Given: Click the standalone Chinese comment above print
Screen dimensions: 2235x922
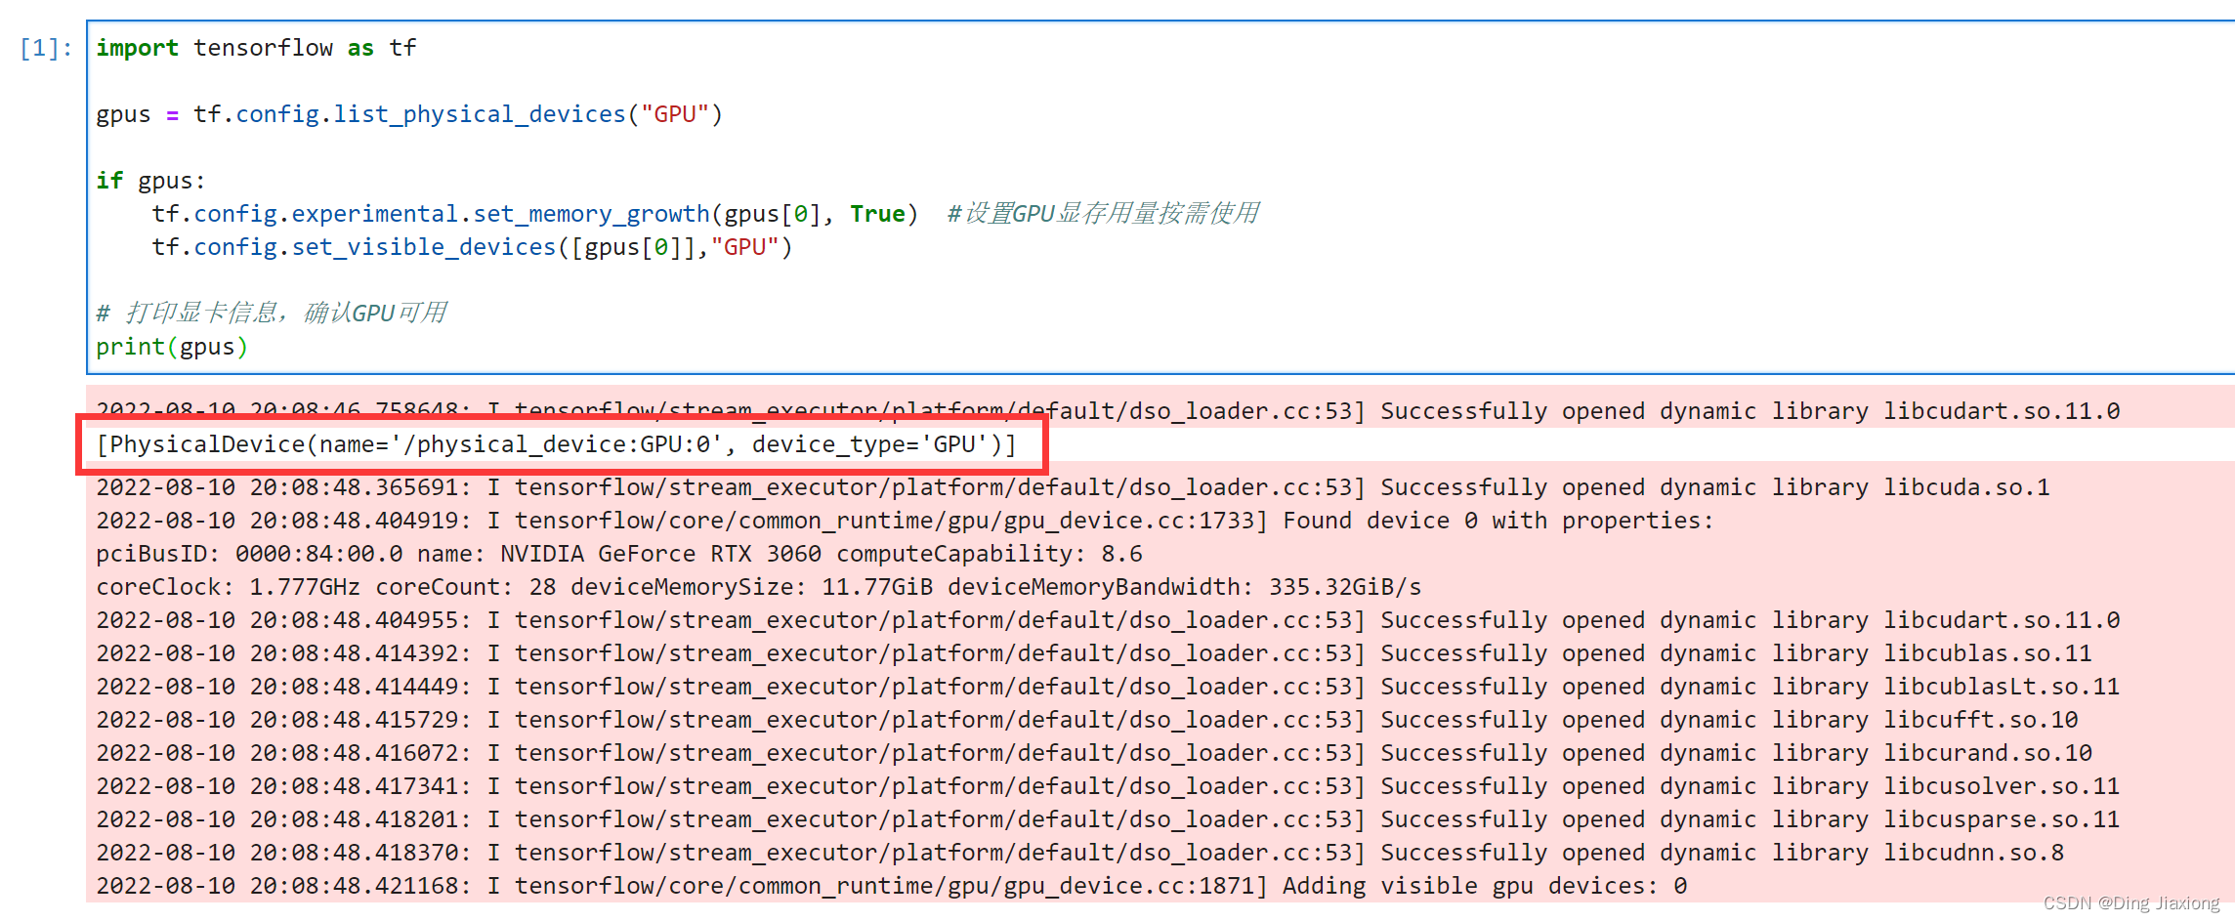Looking at the screenshot, I should click(x=271, y=313).
